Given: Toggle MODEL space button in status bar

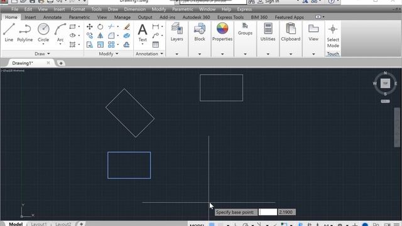Looking at the screenshot, I should [197, 225].
